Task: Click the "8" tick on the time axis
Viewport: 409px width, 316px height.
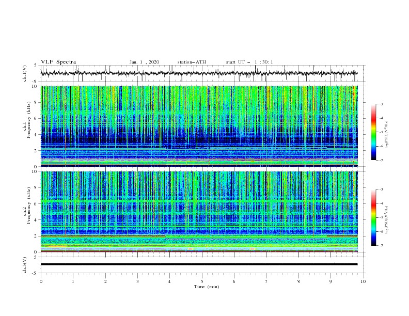Action: tap(298, 281)
